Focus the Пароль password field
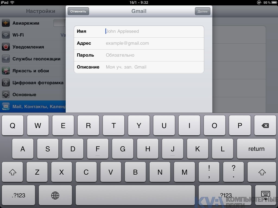This screenshot has height=208, width=278. pos(139,55)
